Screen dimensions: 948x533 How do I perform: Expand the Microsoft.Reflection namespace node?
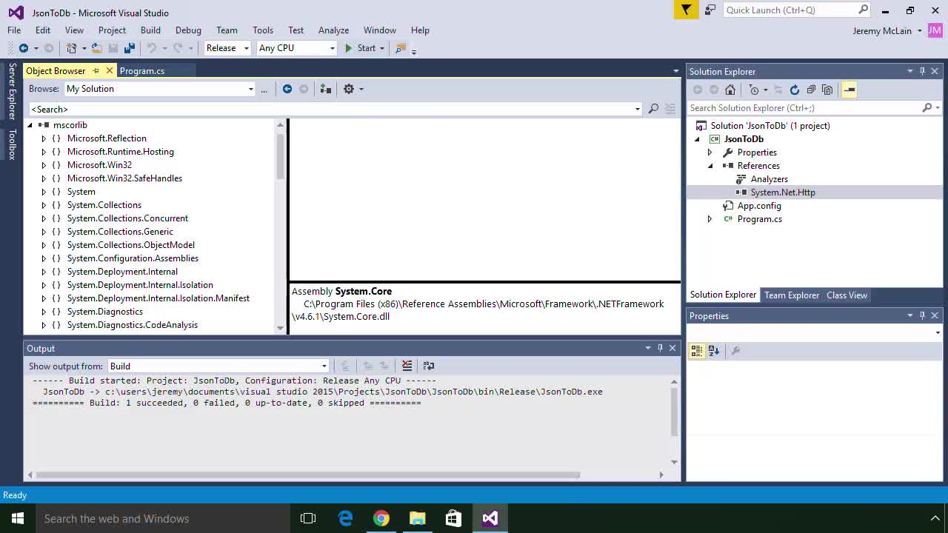point(44,138)
